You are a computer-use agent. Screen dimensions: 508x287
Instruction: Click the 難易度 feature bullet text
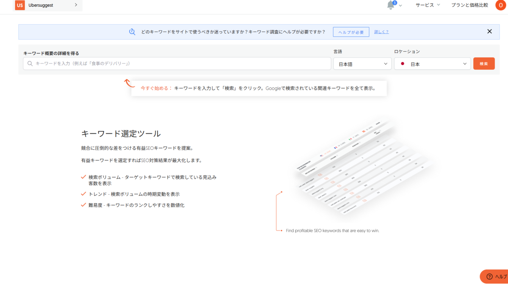click(137, 205)
